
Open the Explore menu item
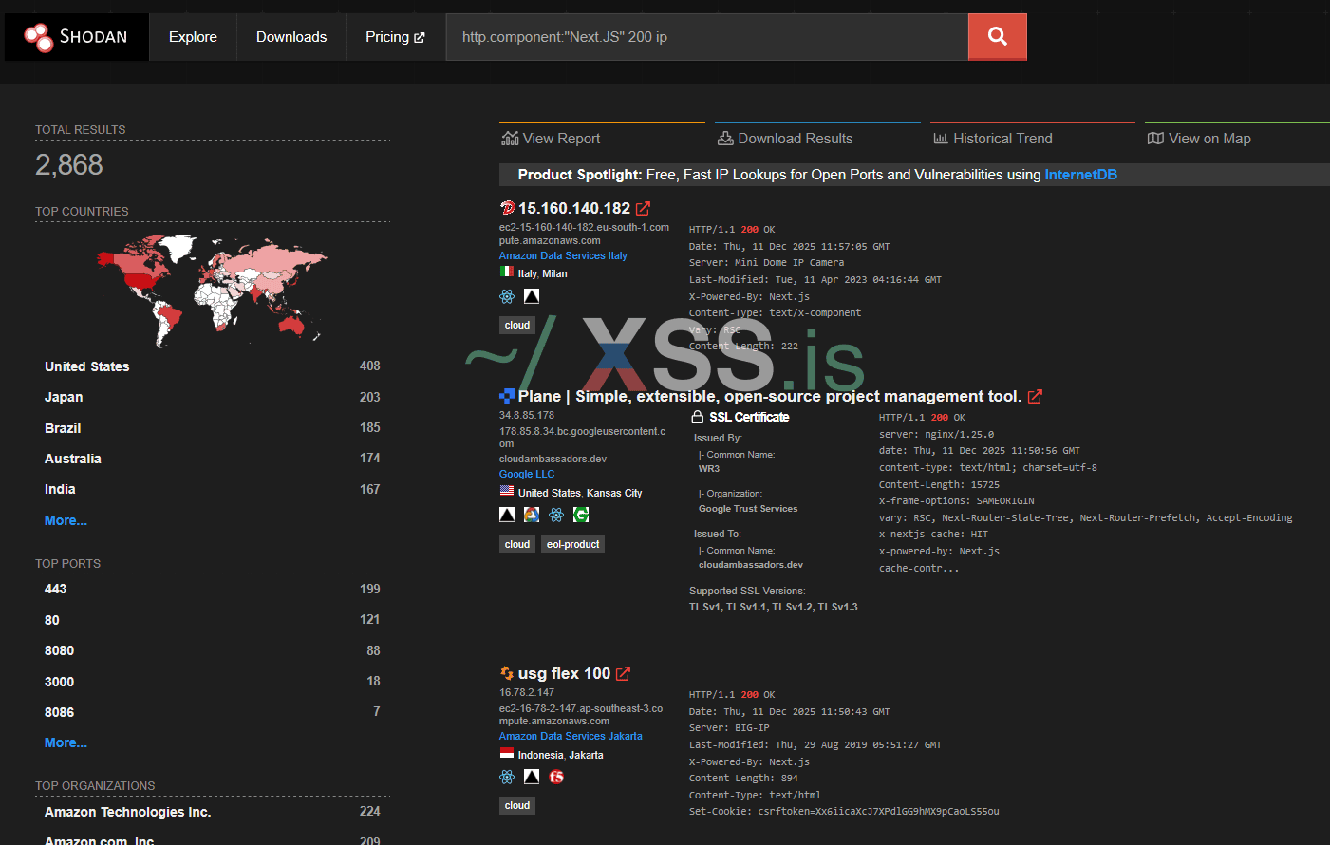193,37
